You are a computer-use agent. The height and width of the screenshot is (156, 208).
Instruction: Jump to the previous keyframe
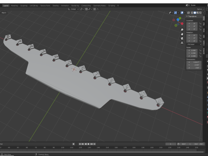tap(83, 144)
